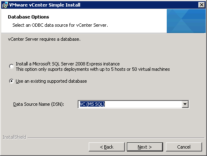Click the 'Use an existing supported database' label

click(51, 81)
